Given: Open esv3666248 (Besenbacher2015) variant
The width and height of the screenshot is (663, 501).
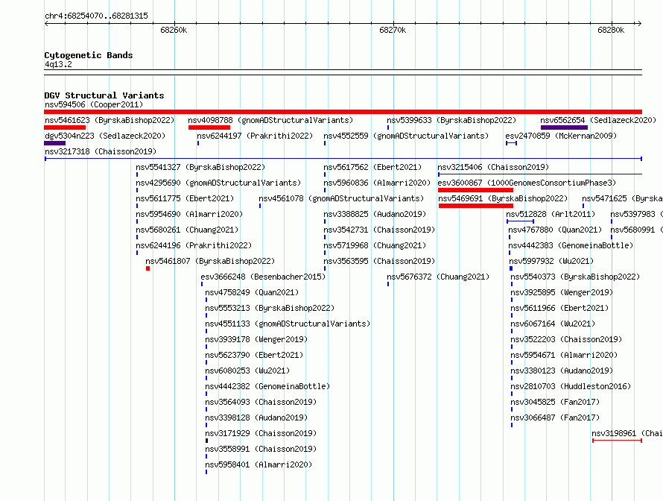Looking at the screenshot, I should 263,277.
